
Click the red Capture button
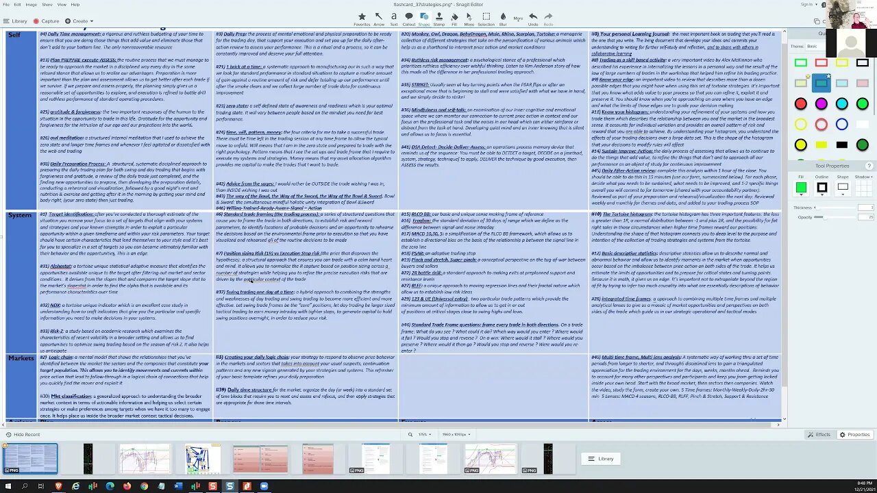(x=47, y=21)
